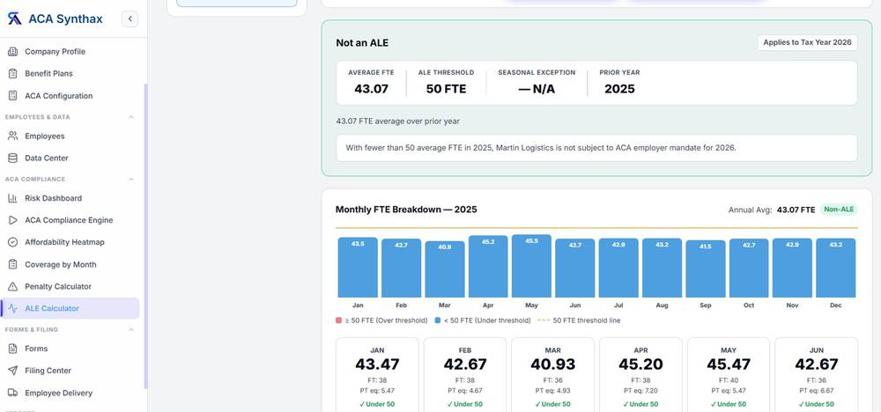Viewport: 881px width, 412px height.
Task: Click the Not an ALE heading
Action: coord(362,42)
